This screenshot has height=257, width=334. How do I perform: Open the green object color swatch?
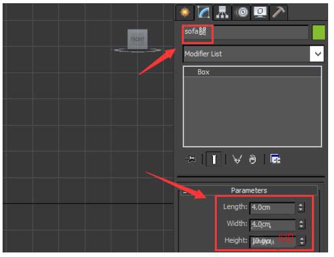click(318, 33)
